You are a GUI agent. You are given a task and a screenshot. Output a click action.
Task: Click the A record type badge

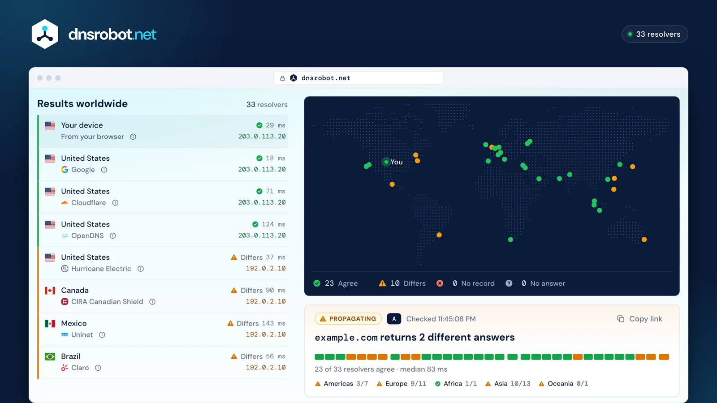pos(394,319)
